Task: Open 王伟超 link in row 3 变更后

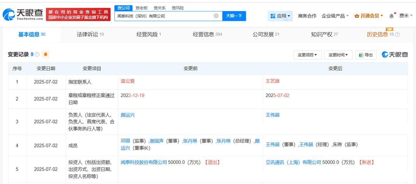Action: coord(273,115)
